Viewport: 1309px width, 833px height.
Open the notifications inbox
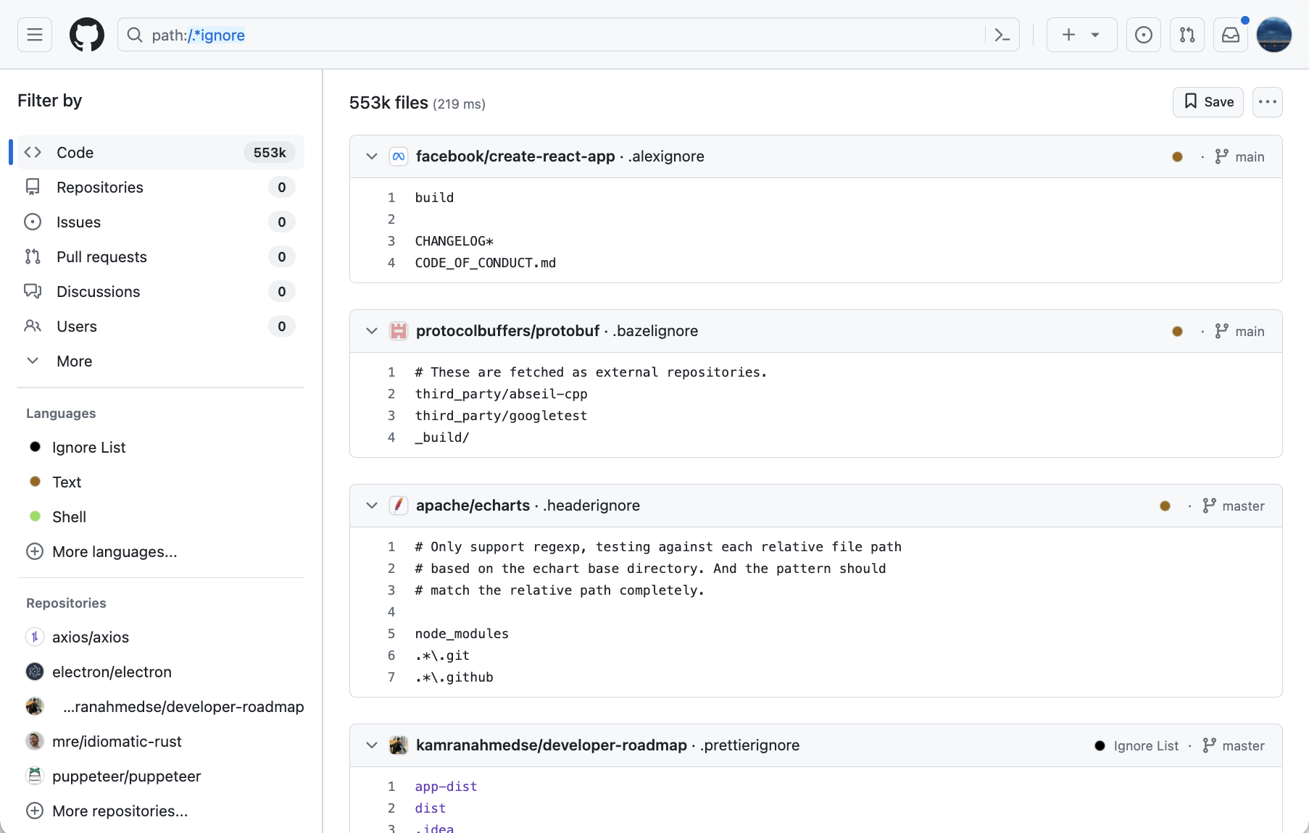pos(1231,35)
